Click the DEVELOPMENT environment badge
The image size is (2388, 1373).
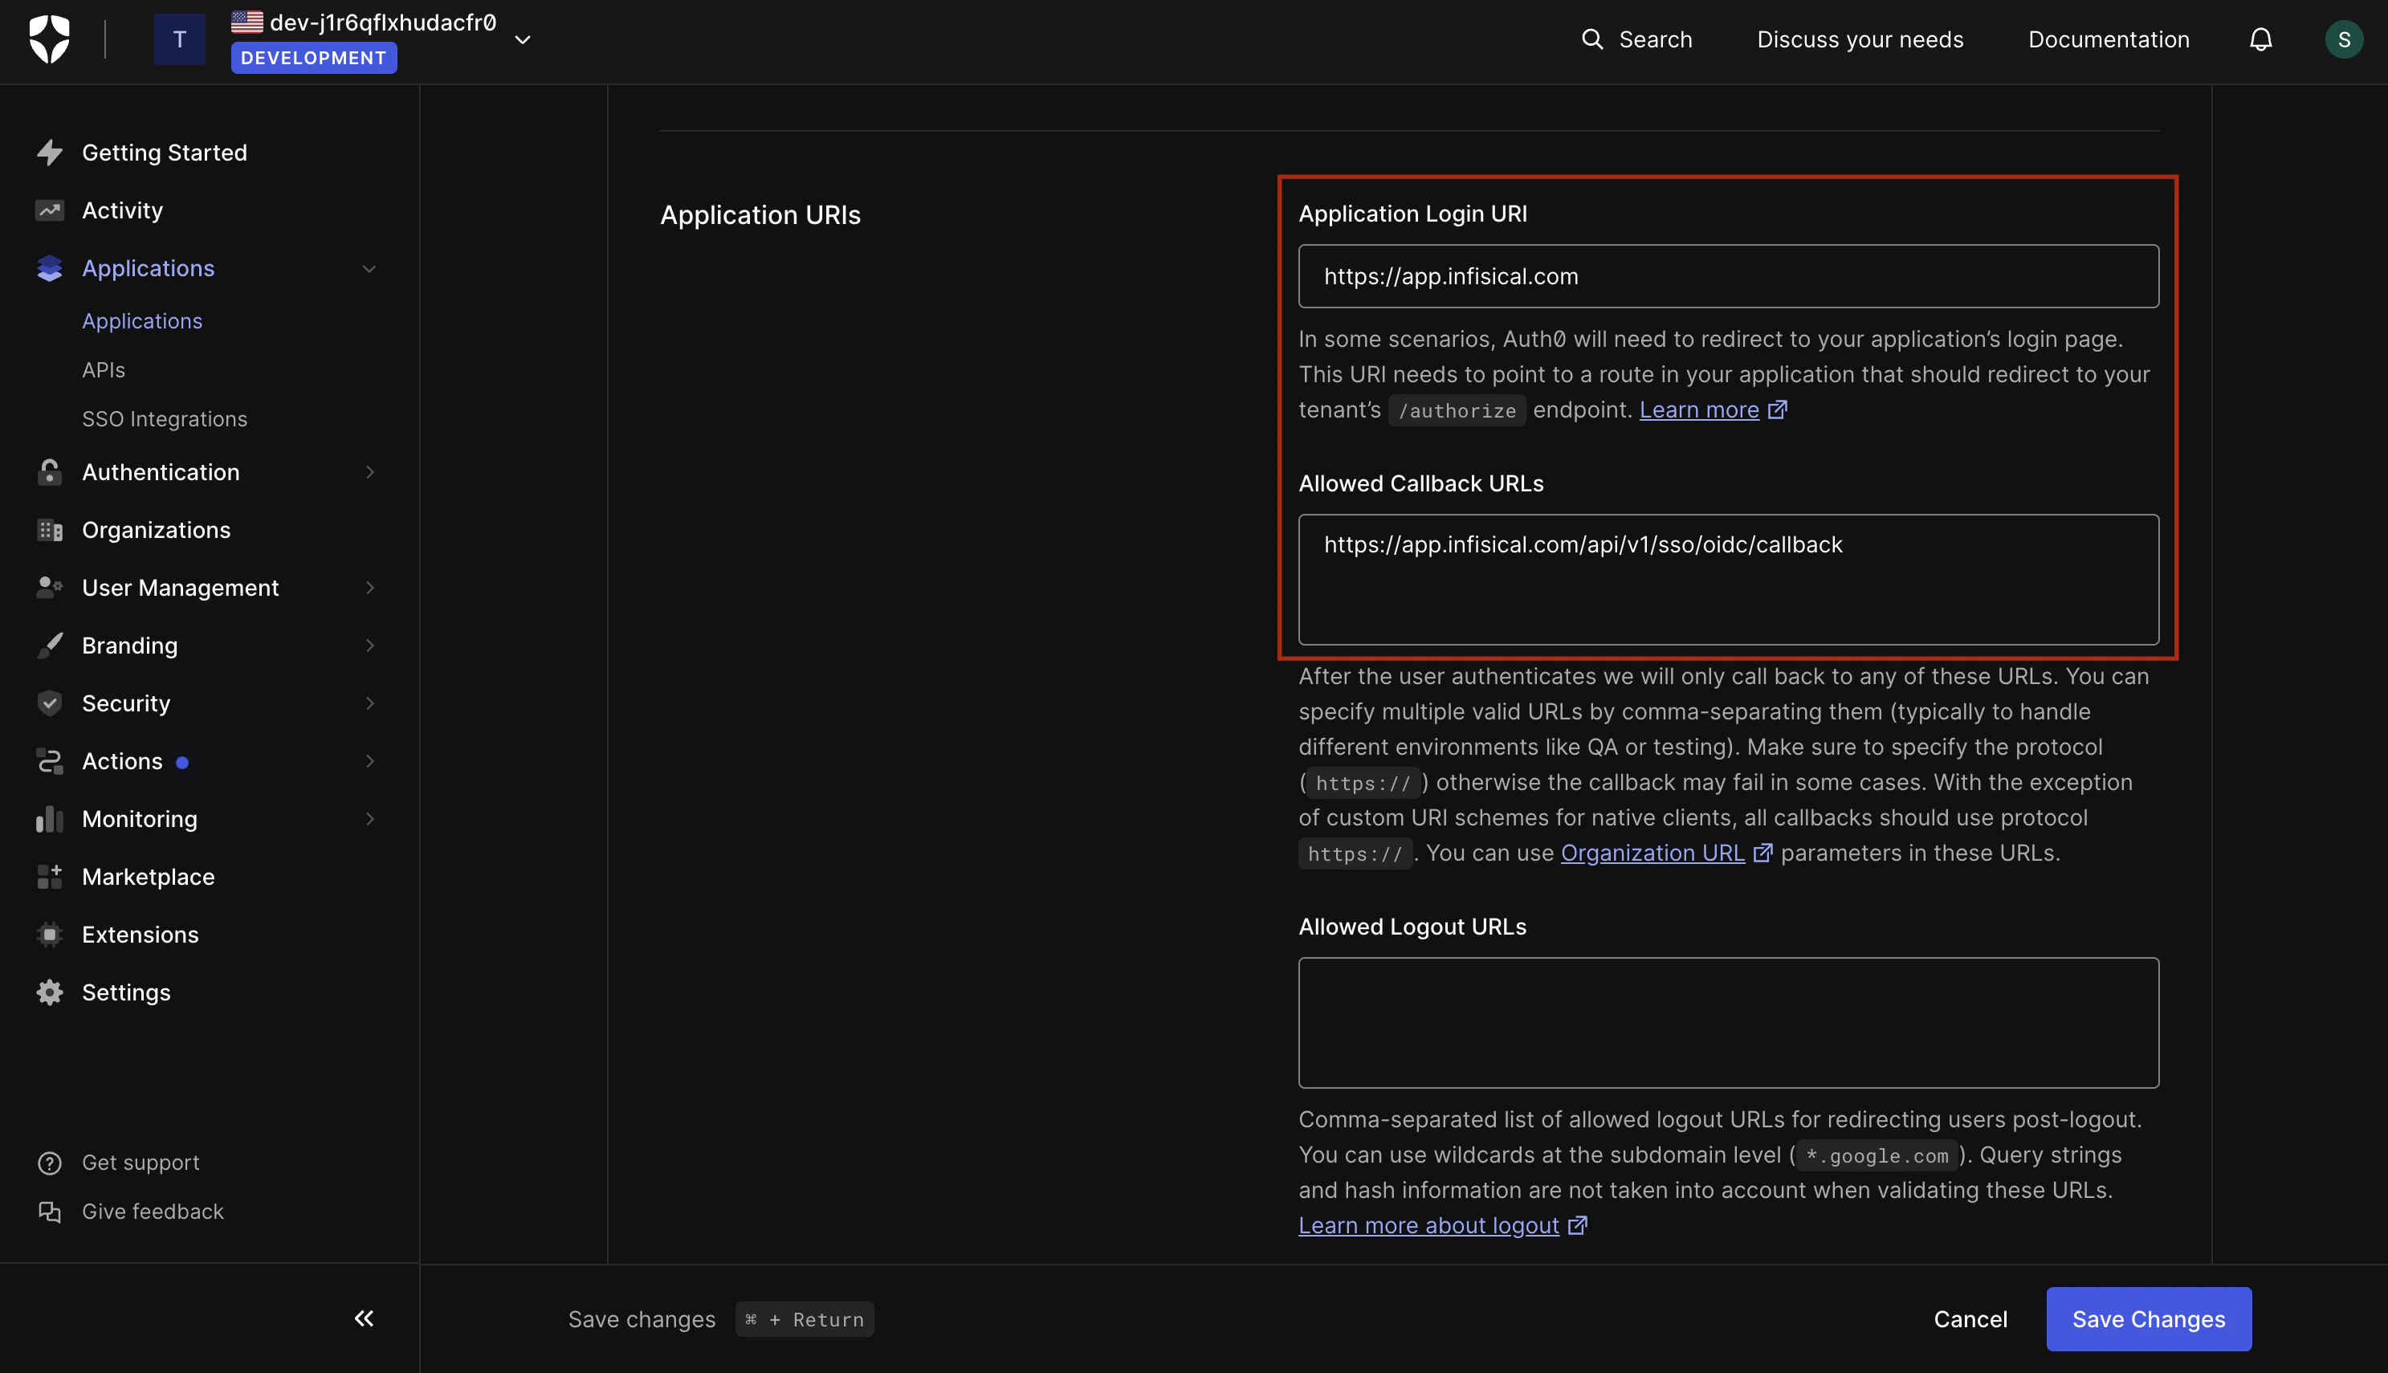point(313,58)
